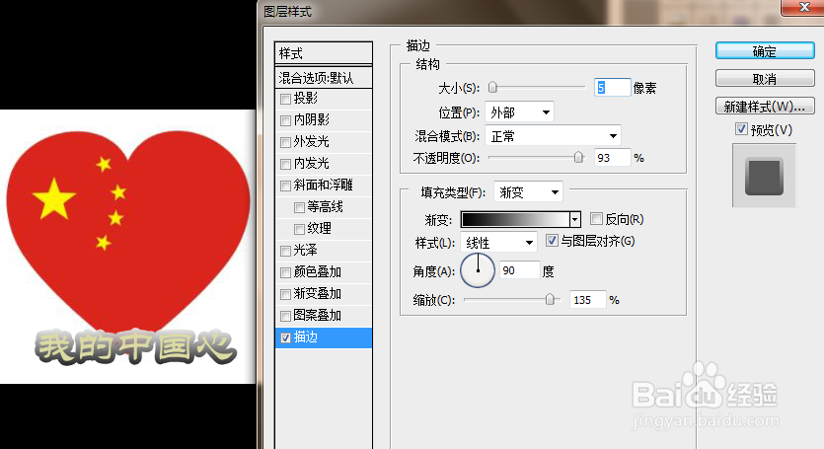Enable the 颜色叠加 color overlay checkbox
824x449 pixels.
click(x=285, y=272)
